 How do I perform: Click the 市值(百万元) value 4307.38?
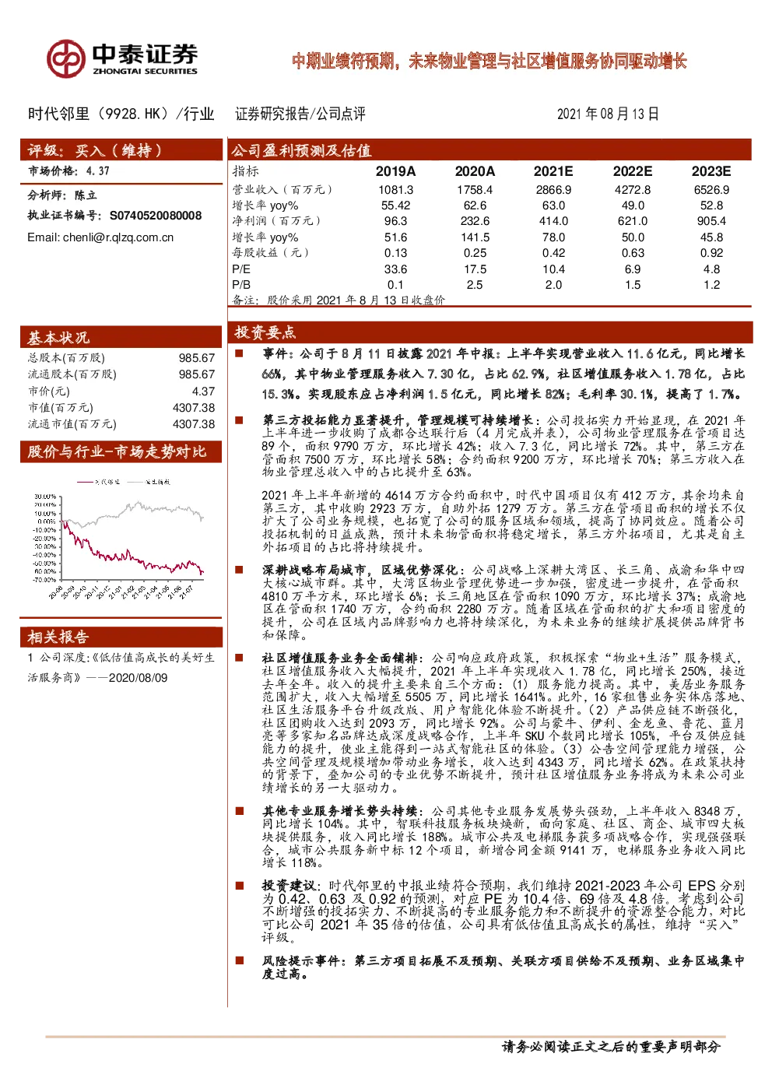(194, 408)
